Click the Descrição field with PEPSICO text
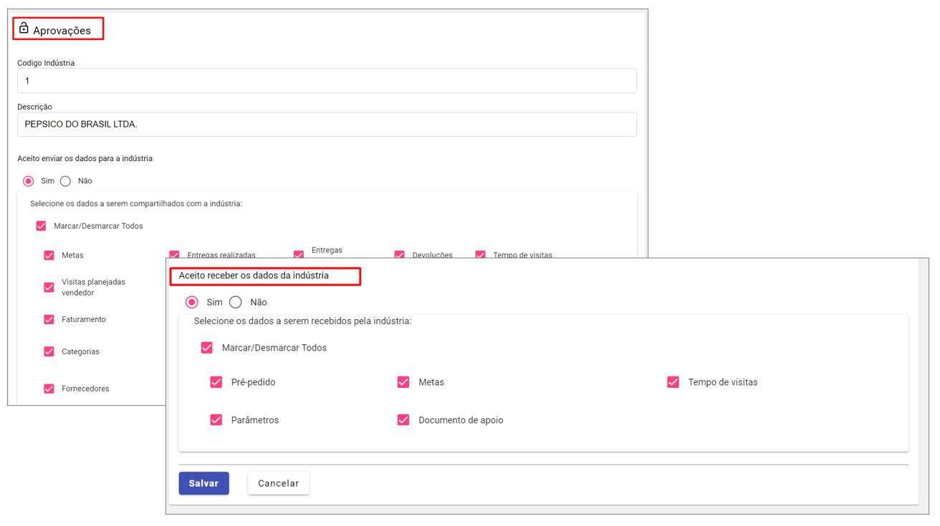This screenshot has width=940, height=526. point(327,125)
